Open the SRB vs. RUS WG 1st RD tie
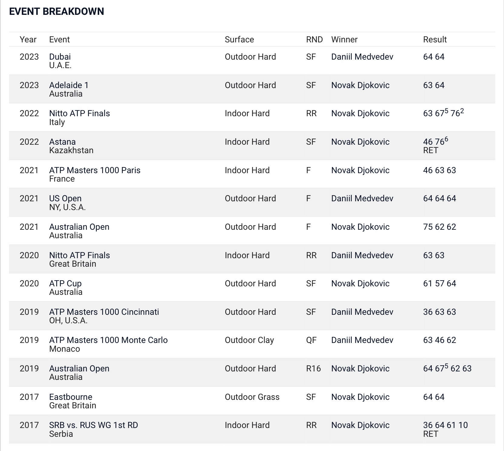The height and width of the screenshot is (451, 504). coord(93,425)
